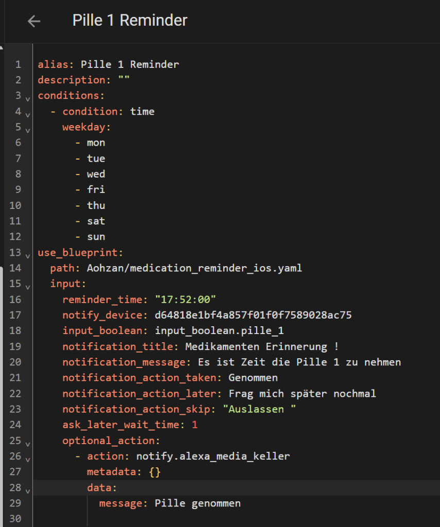Select line number 20 in the gutter

pos(15,362)
